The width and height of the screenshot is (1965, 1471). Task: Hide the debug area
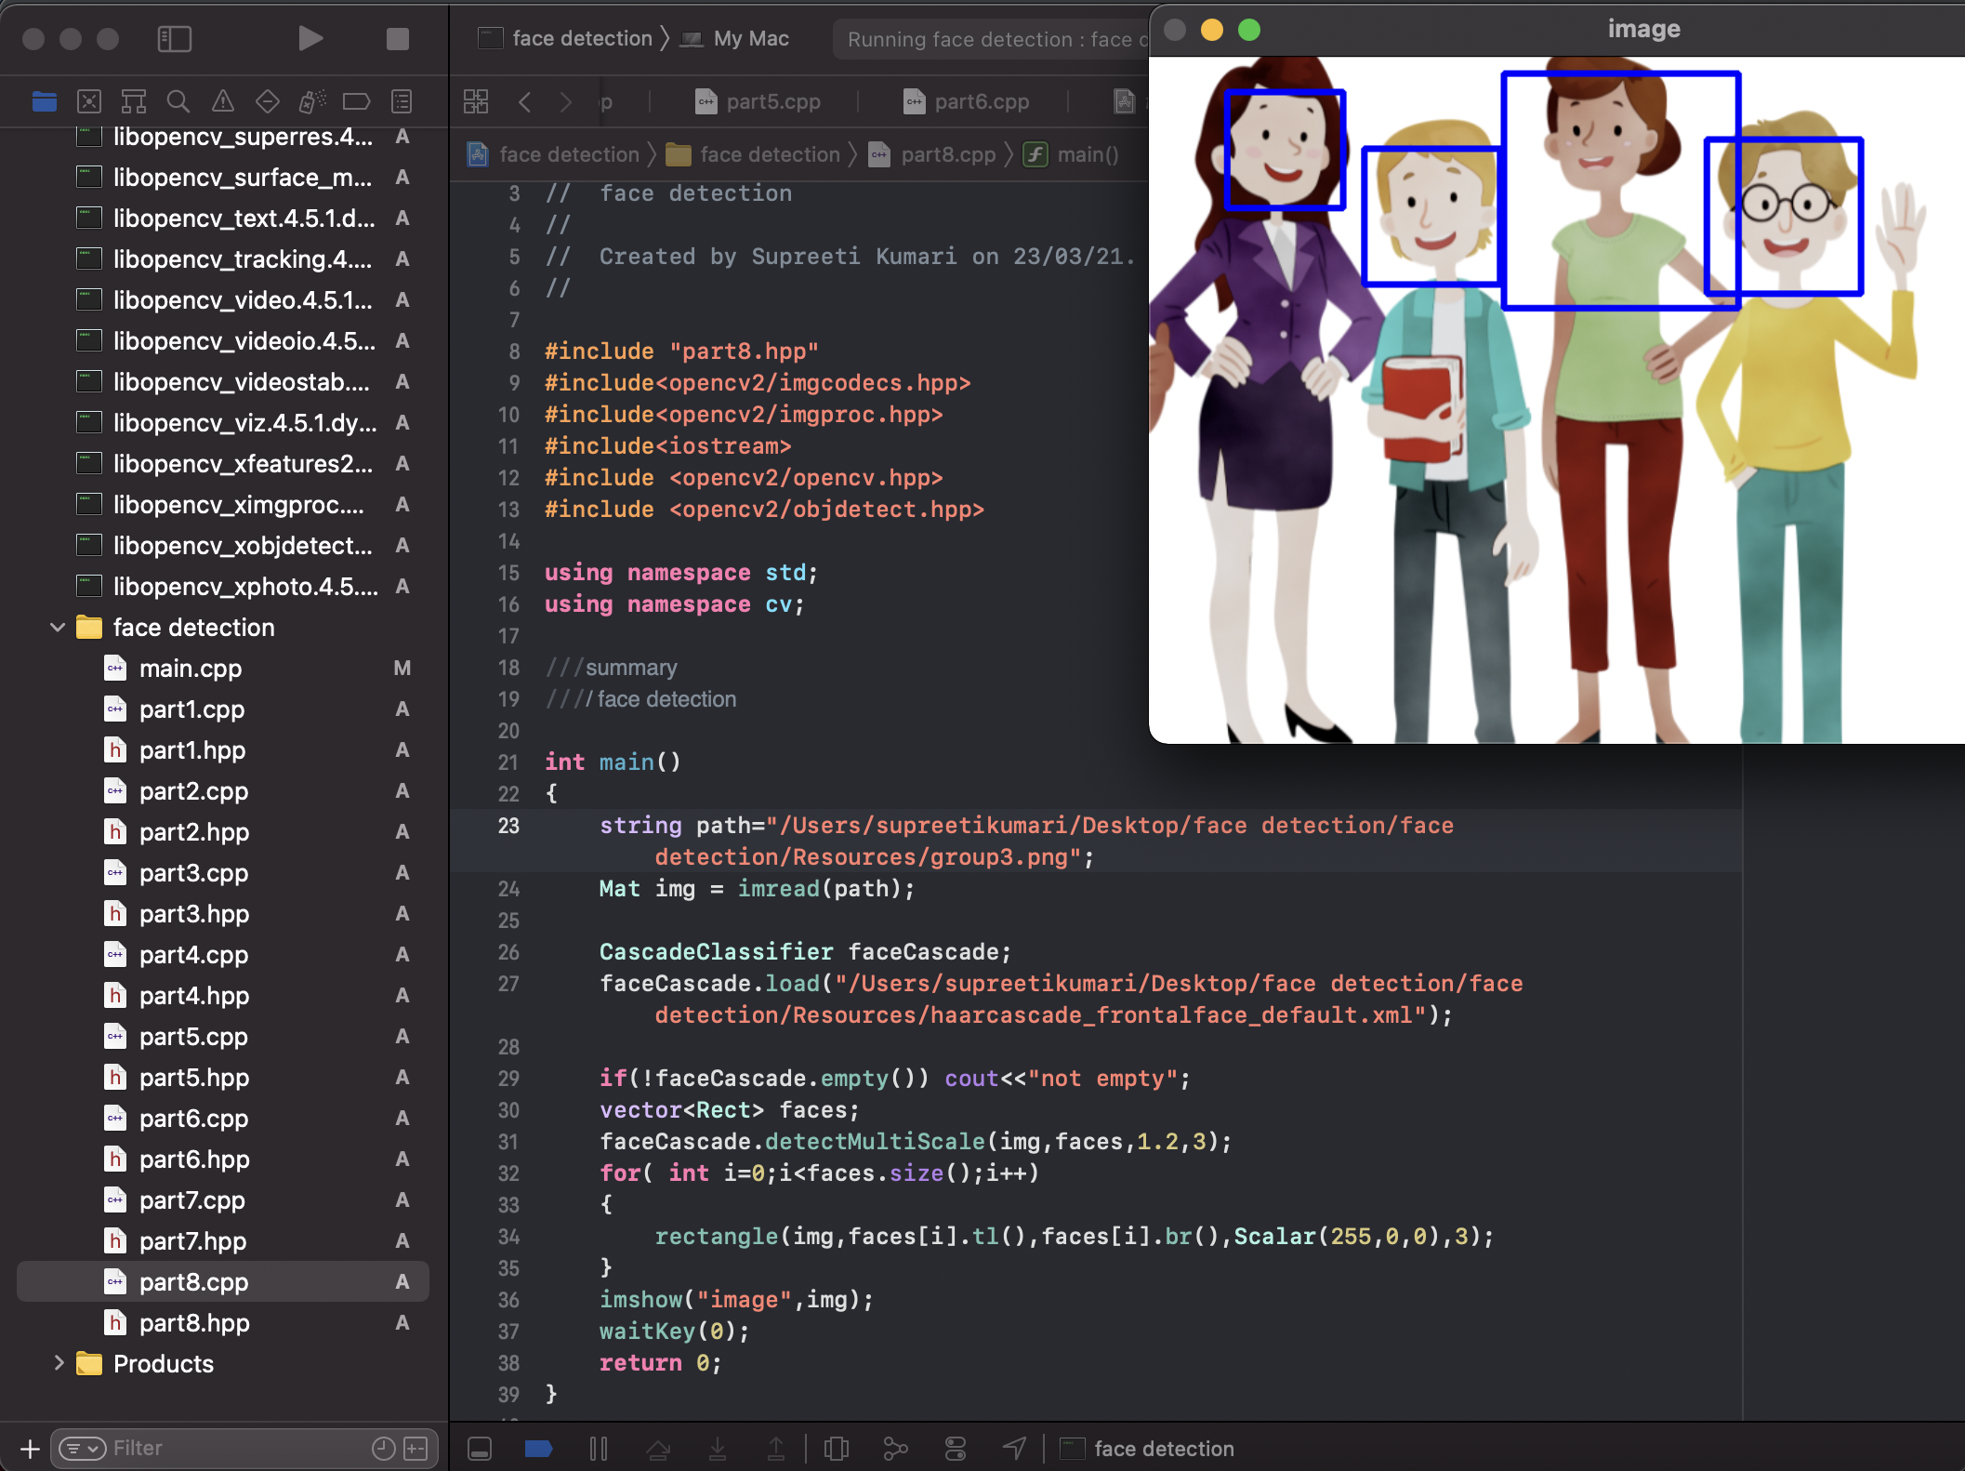pyautogui.click(x=480, y=1449)
